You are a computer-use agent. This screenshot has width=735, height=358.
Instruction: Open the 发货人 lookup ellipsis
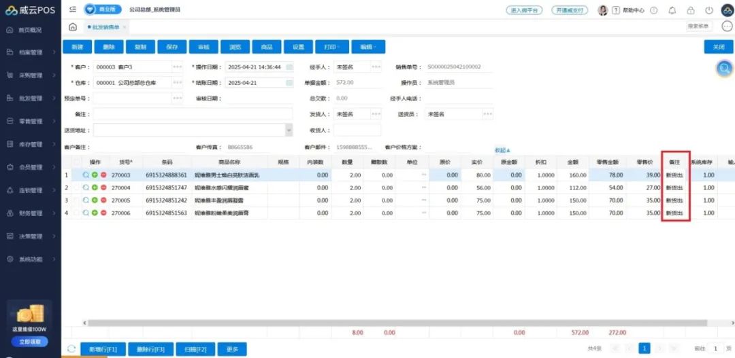tap(376, 114)
